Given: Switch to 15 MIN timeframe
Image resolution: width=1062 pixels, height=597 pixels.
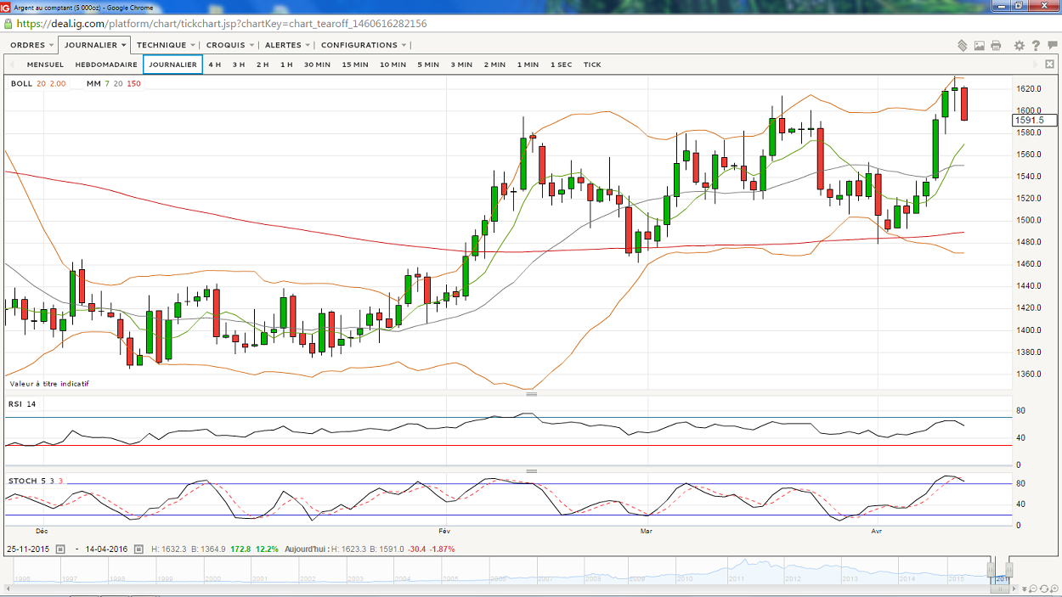Looking at the screenshot, I should click(355, 65).
